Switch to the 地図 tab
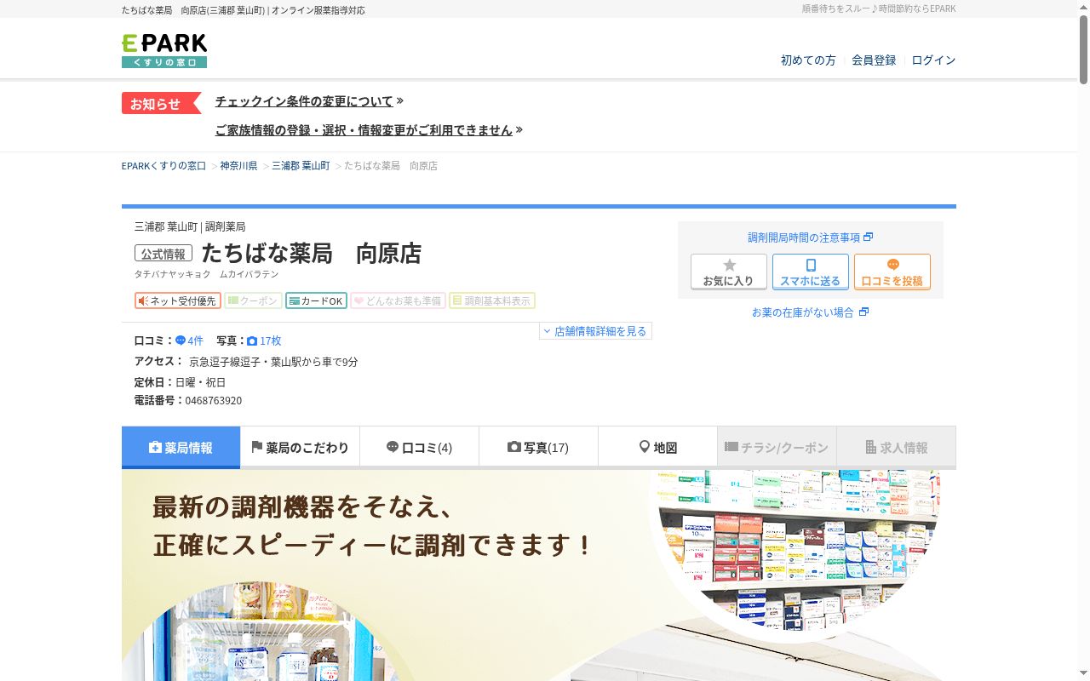This screenshot has height=681, width=1090. 658,447
